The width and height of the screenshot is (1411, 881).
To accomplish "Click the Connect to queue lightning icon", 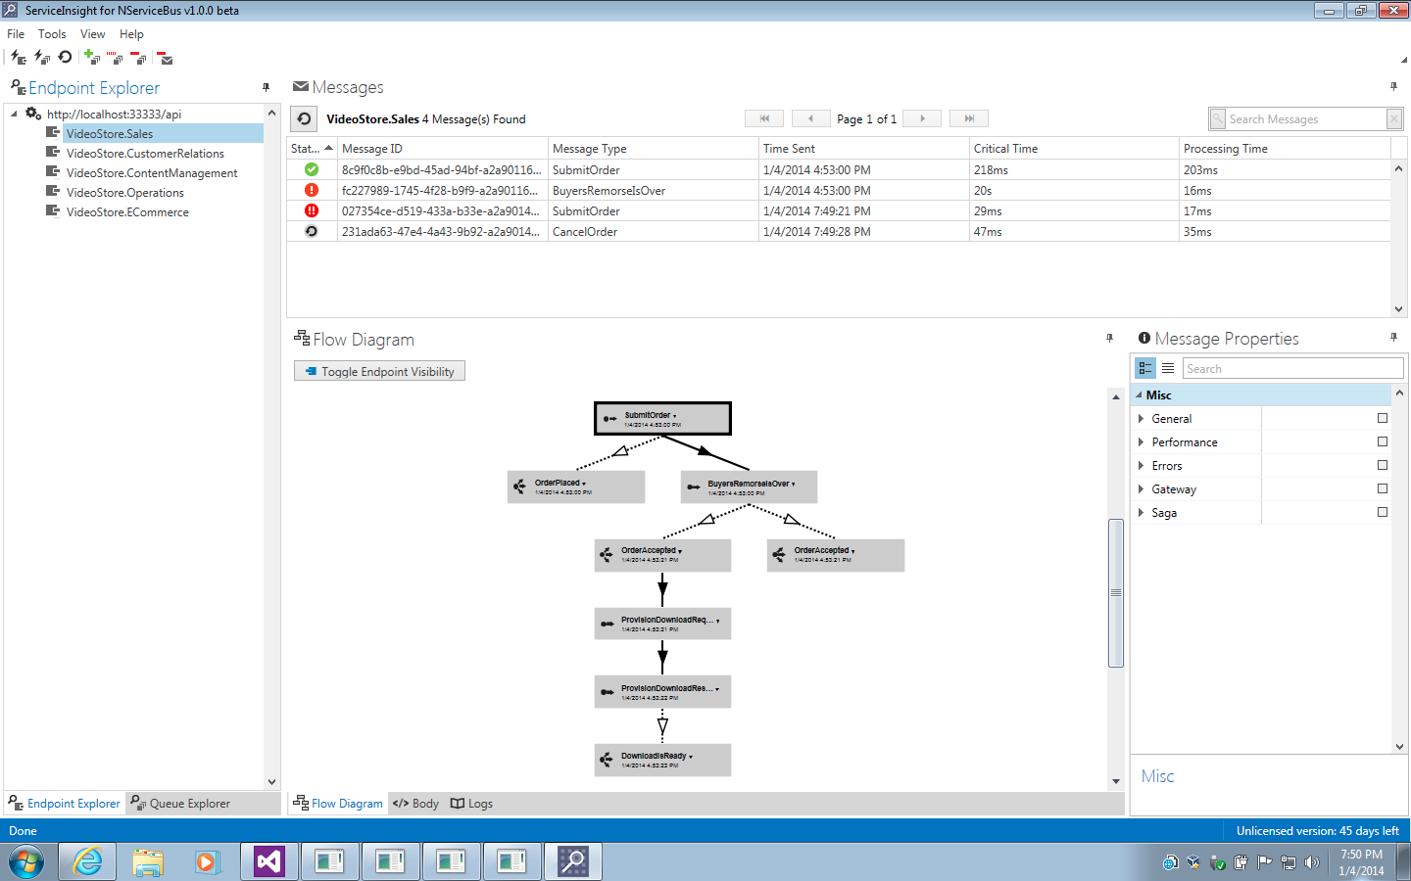I will pos(42,58).
